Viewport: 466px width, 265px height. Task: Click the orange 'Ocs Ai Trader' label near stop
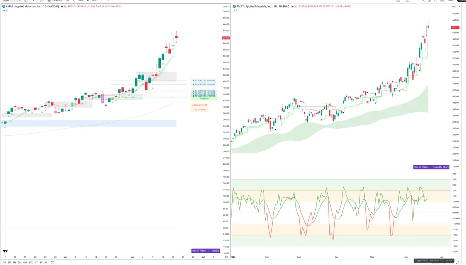tap(200, 110)
